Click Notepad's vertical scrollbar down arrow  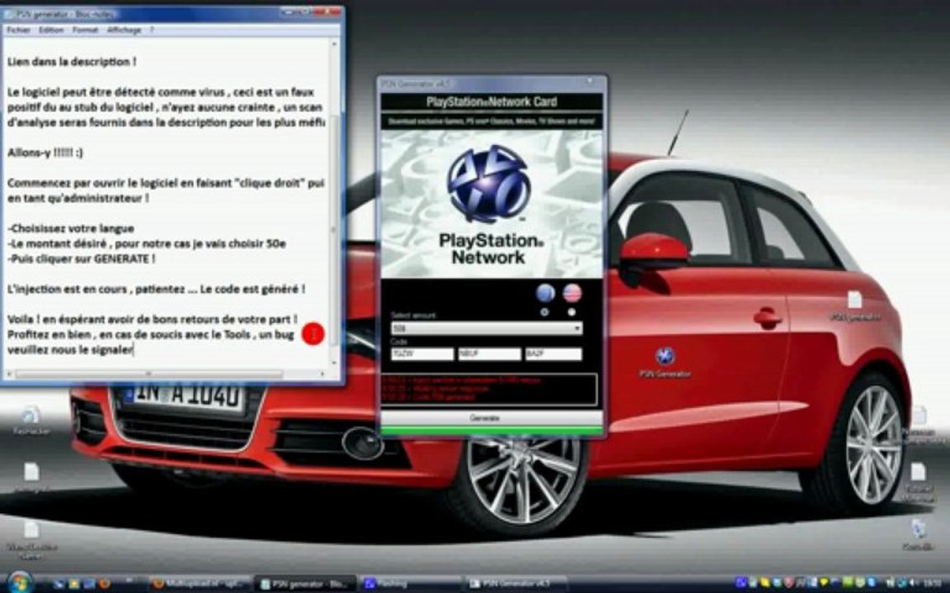(x=334, y=362)
